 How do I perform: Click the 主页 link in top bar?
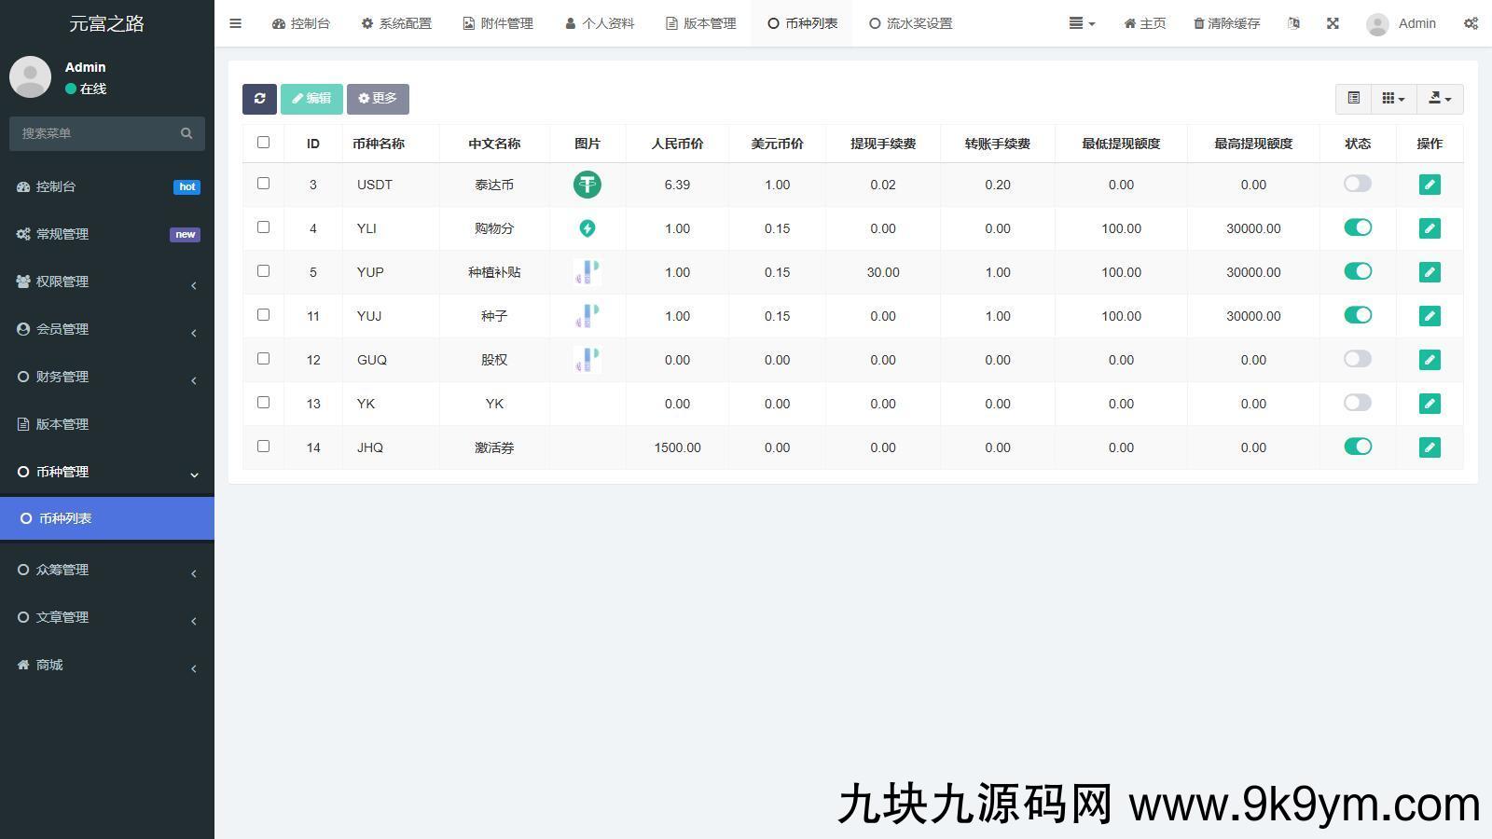(x=1144, y=23)
